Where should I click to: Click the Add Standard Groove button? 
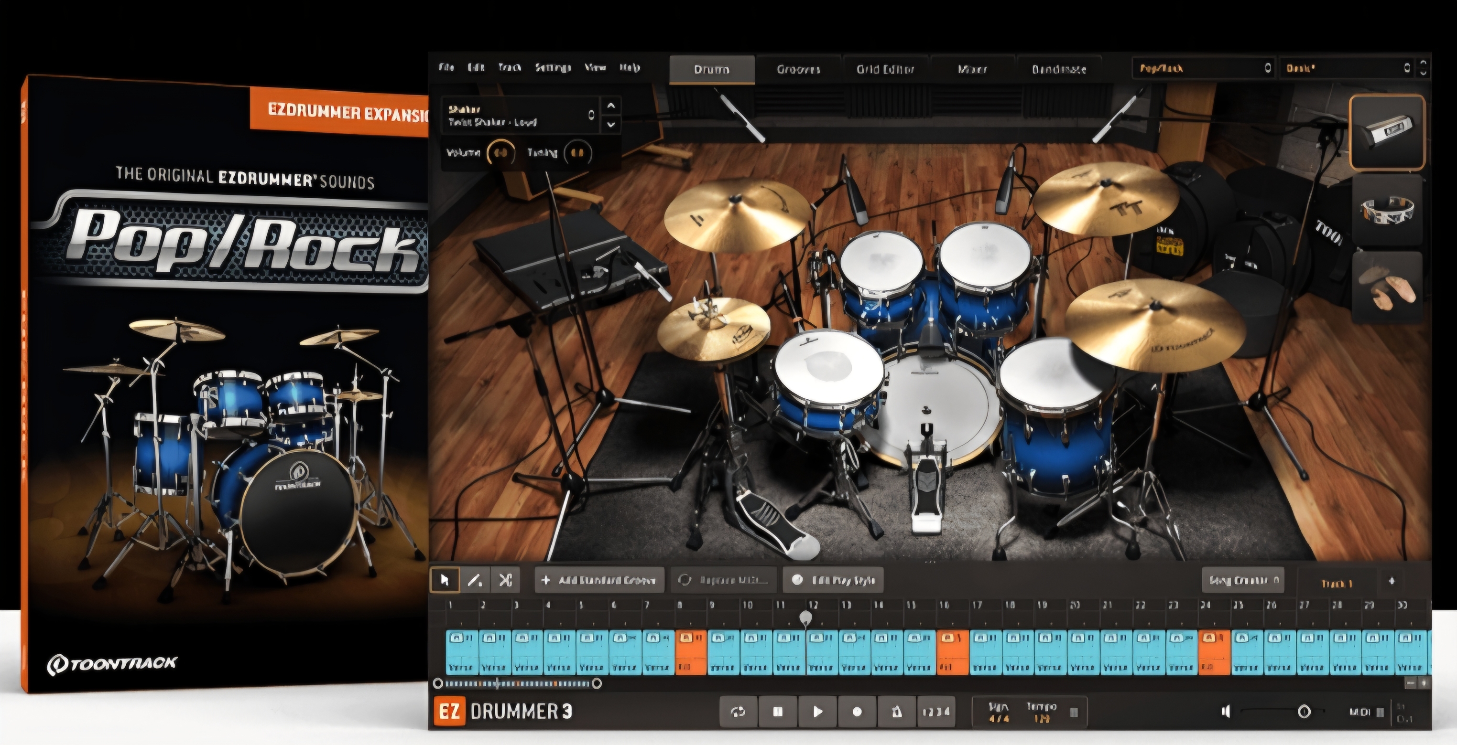pyautogui.click(x=599, y=580)
